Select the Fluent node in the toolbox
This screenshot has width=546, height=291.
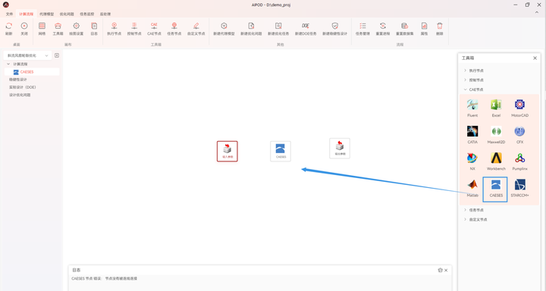click(x=472, y=105)
